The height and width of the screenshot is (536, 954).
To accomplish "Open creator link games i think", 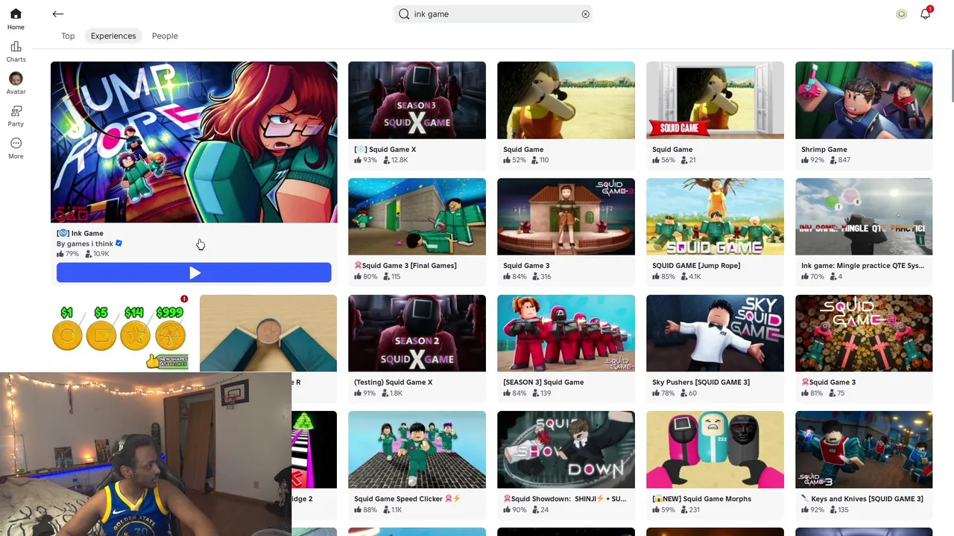I will coord(85,243).
